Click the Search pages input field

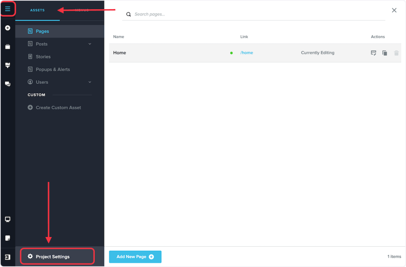click(254, 14)
